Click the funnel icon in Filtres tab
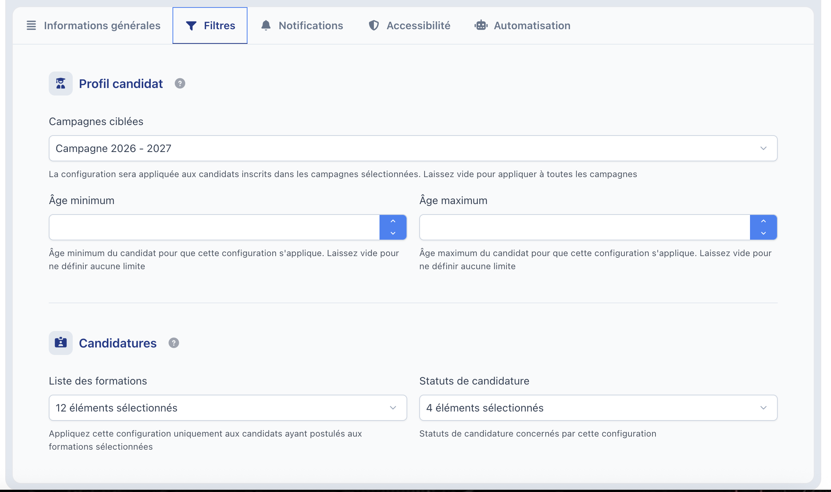 click(x=191, y=26)
